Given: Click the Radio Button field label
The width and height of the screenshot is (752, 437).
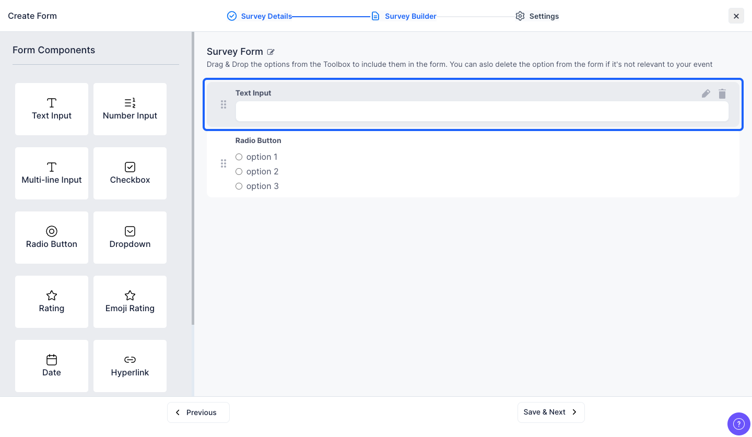Looking at the screenshot, I should click(258, 140).
